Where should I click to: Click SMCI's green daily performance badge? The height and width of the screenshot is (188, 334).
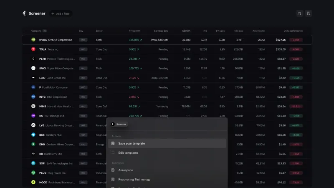point(296,69)
